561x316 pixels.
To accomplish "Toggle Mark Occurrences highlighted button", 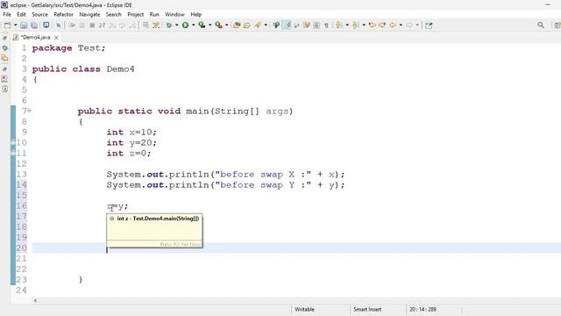I will [x=287, y=25].
